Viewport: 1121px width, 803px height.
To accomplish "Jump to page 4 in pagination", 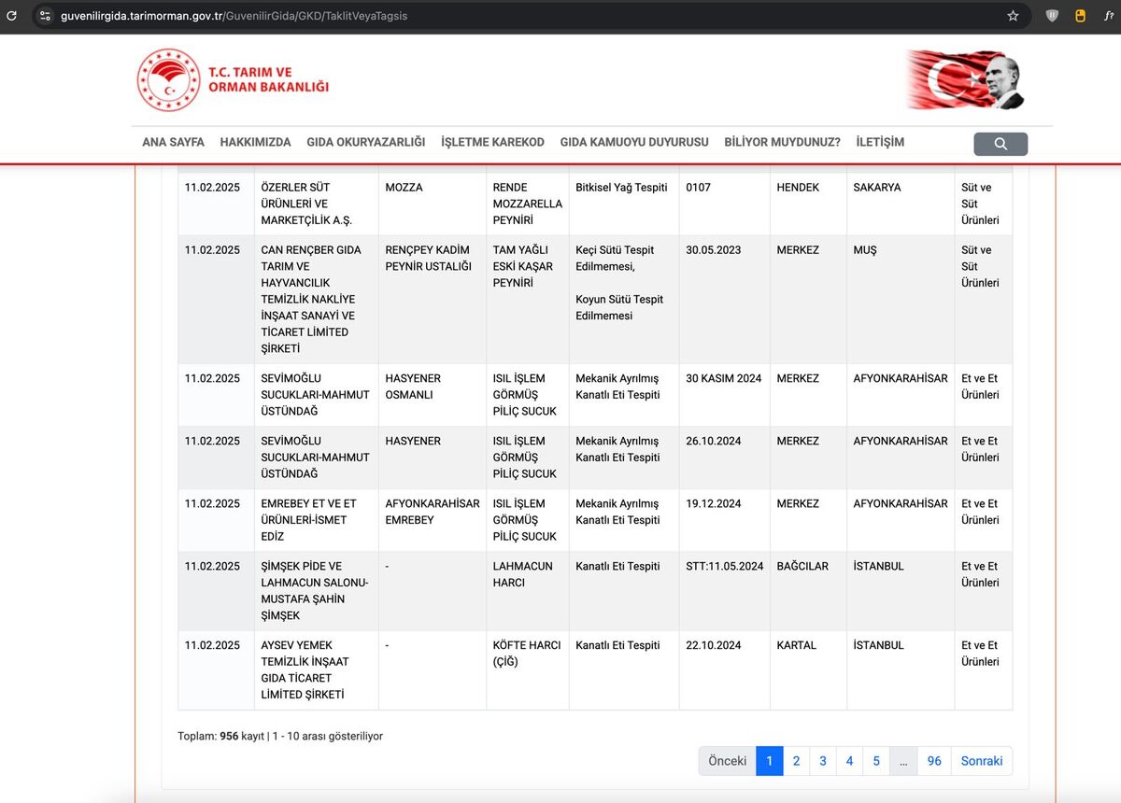I will [849, 761].
